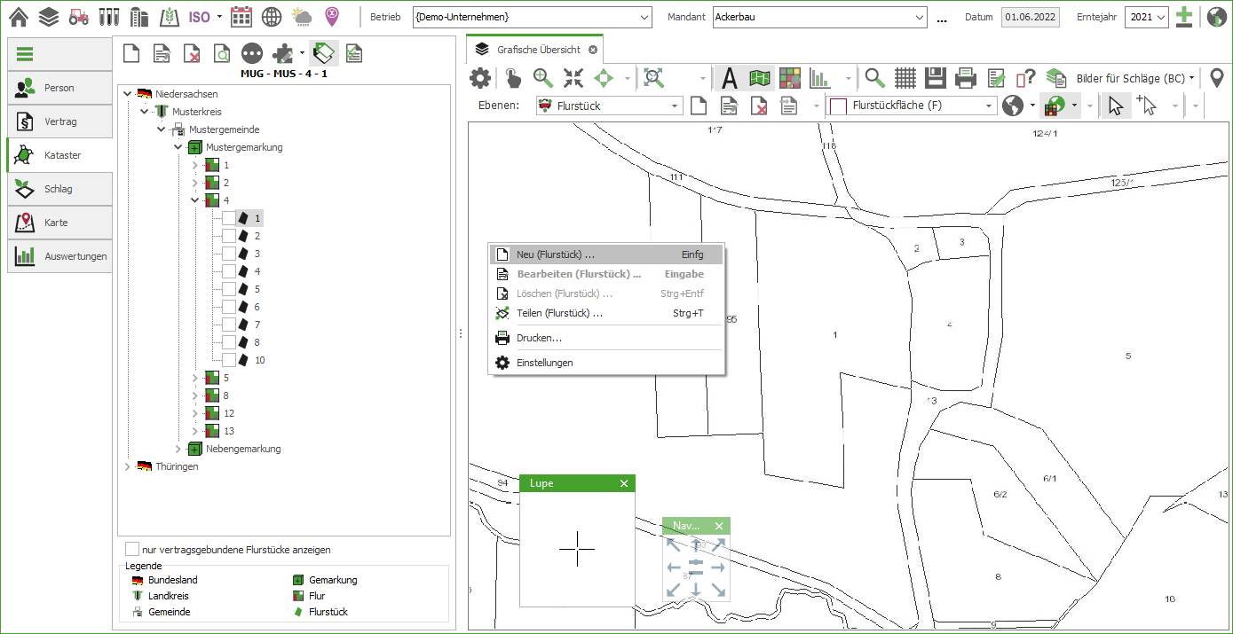
Task: Click the Datum field showing 01.06.2022
Action: pyautogui.click(x=1030, y=17)
